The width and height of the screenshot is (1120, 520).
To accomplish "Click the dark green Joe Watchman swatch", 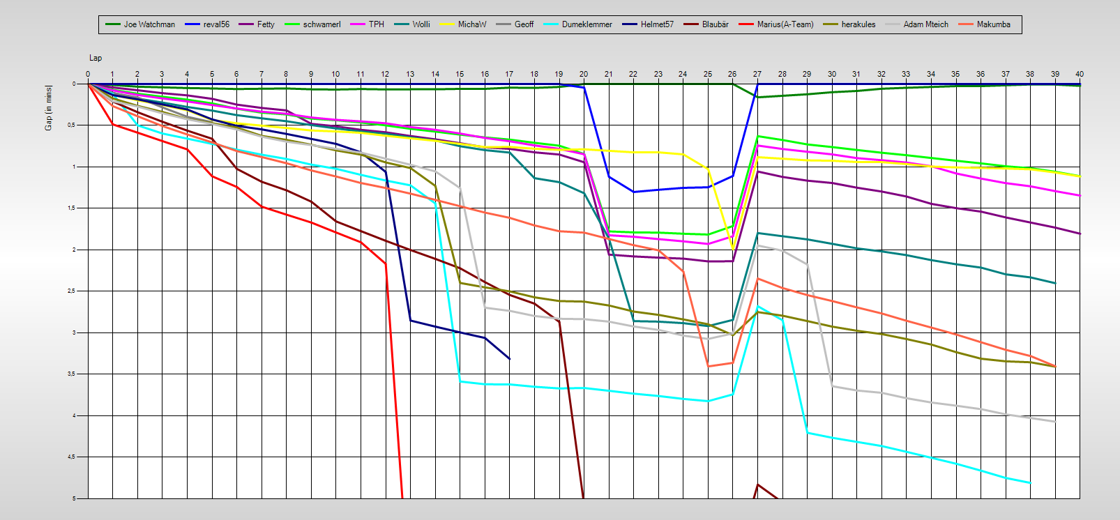I will point(113,24).
